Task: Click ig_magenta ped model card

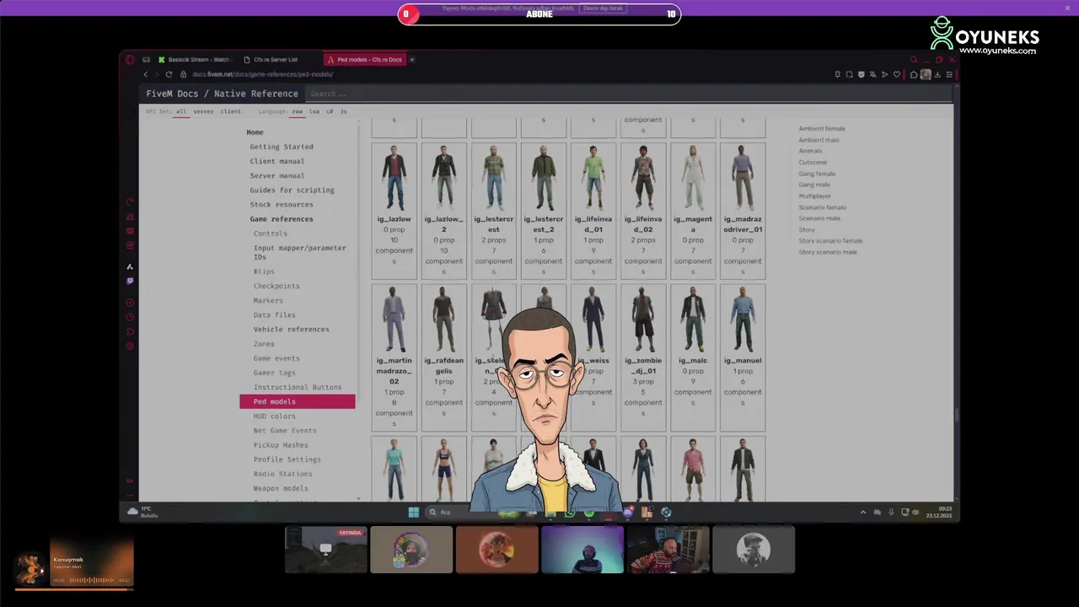Action: click(x=693, y=211)
